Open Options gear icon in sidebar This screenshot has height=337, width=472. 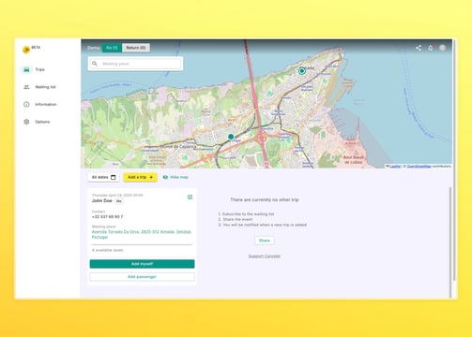pos(26,122)
